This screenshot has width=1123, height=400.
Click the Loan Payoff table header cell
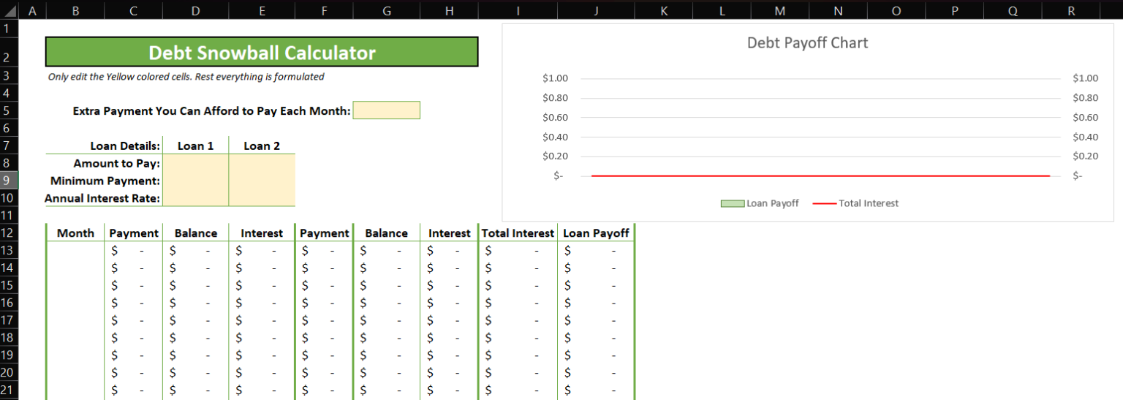point(596,233)
